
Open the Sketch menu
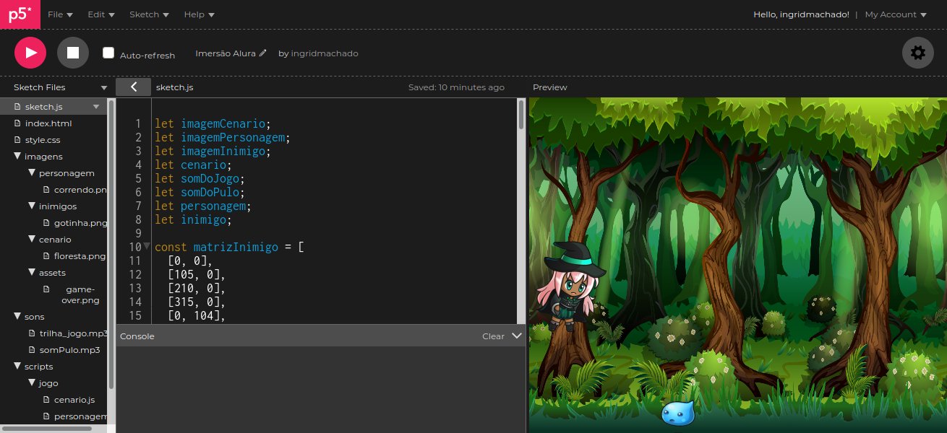click(149, 14)
